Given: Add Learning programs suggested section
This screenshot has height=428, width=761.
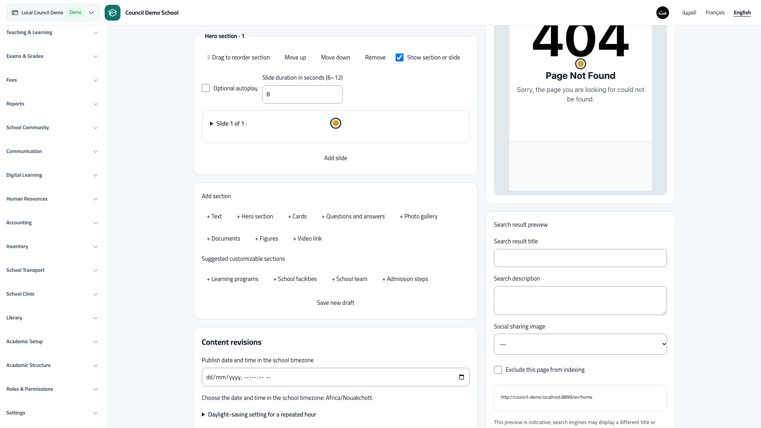Looking at the screenshot, I should (x=232, y=279).
